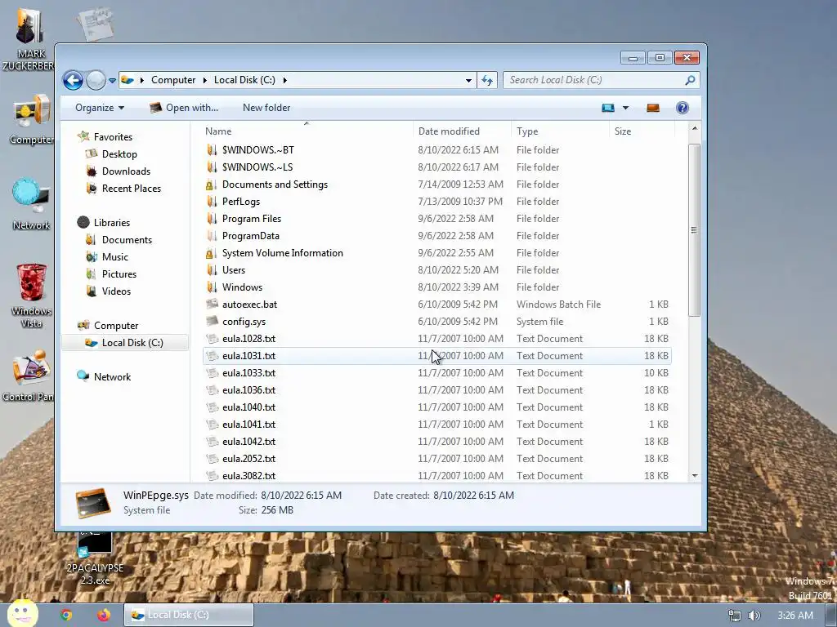This screenshot has height=627, width=837.
Task: Sort by the Name column header
Action: coord(218,131)
